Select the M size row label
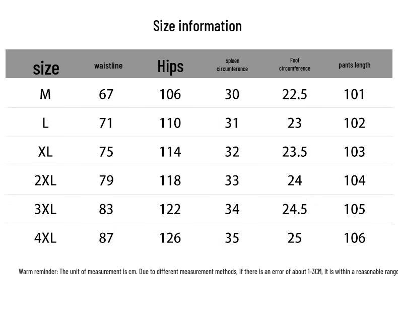This screenshot has height=314, width=398. [x=45, y=94]
